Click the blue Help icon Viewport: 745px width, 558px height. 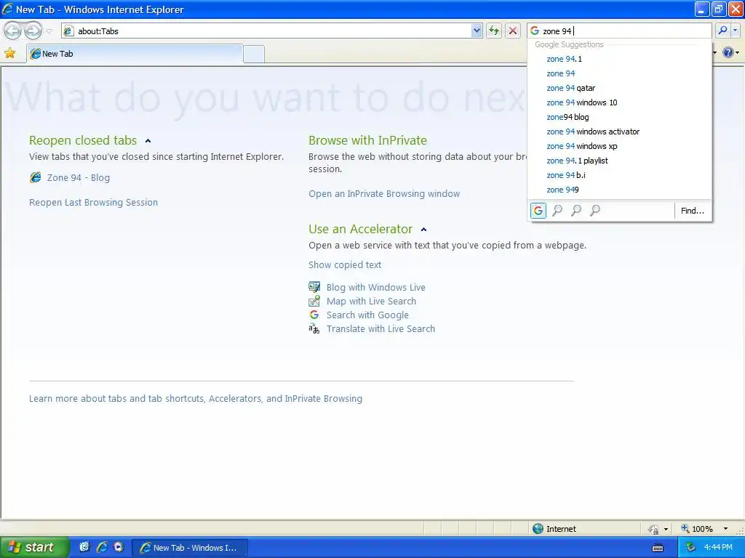728,52
